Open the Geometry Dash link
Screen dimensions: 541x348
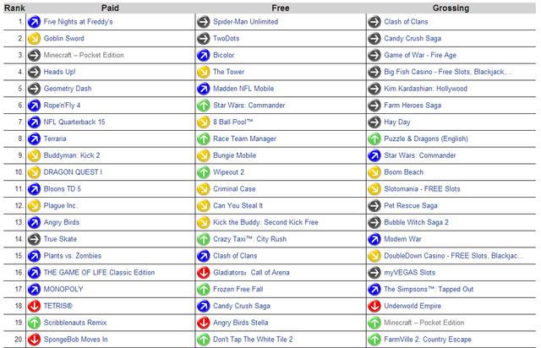click(x=67, y=88)
